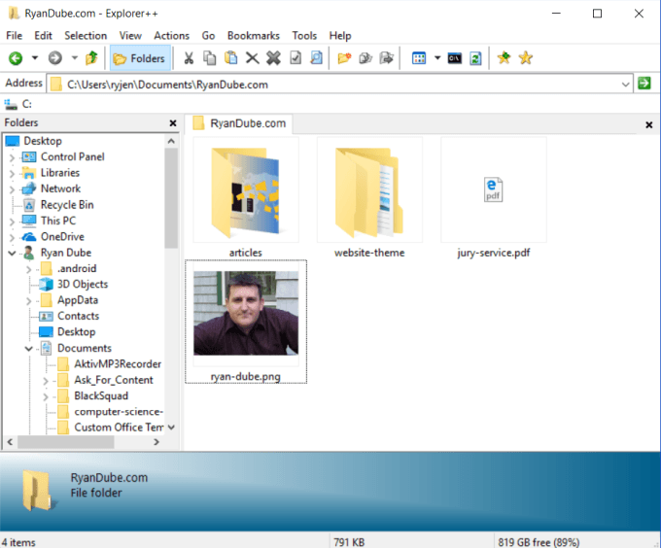Collapse the Documents tree node
The width and height of the screenshot is (661, 548).
click(x=28, y=349)
